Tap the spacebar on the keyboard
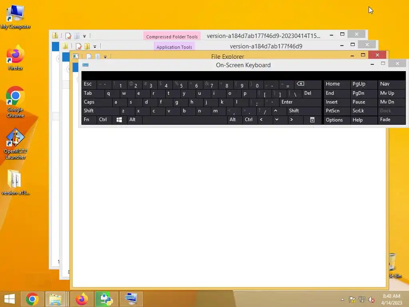 (185, 120)
